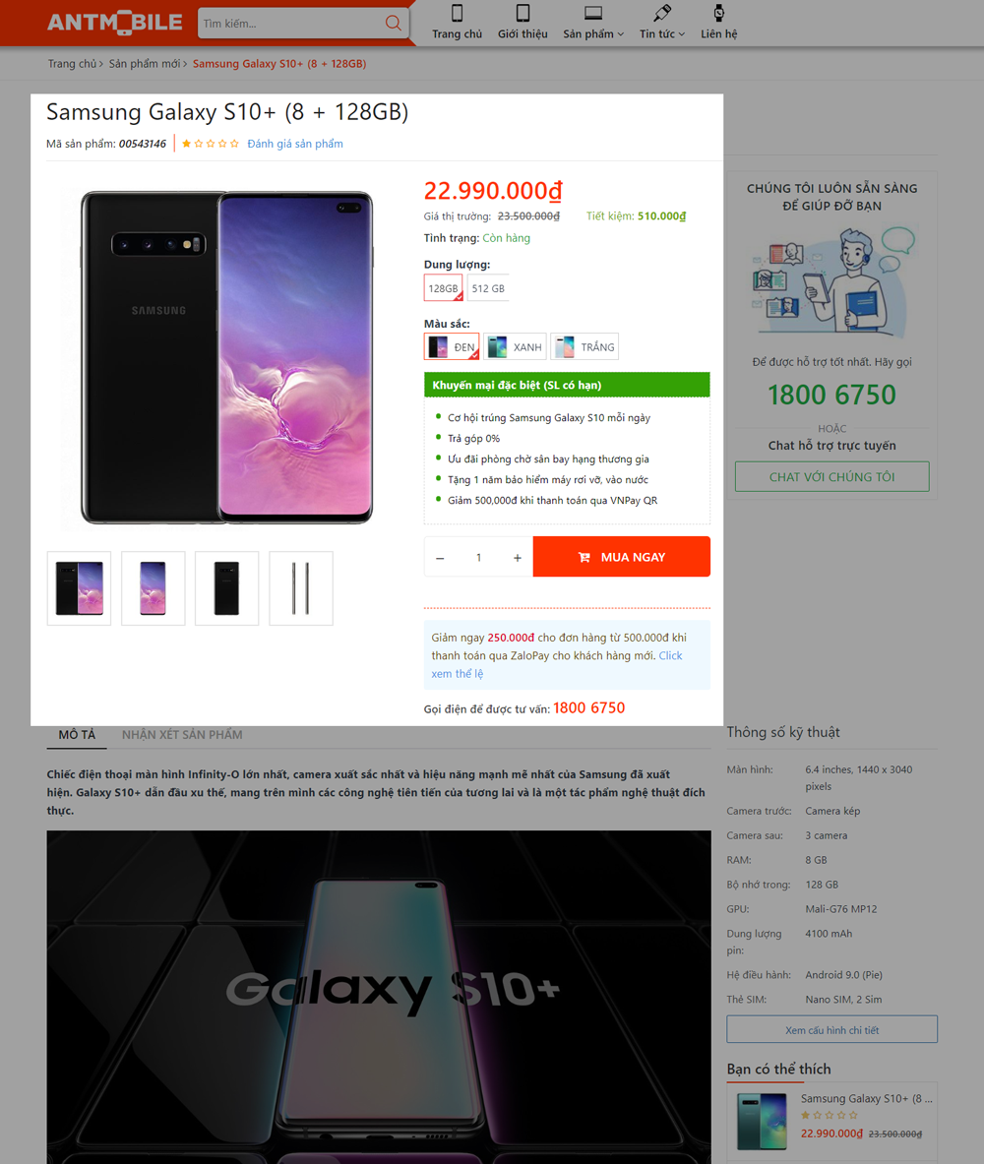Pick the TRẮNG color variant
Viewport: 984px width, 1164px height.
(x=584, y=346)
